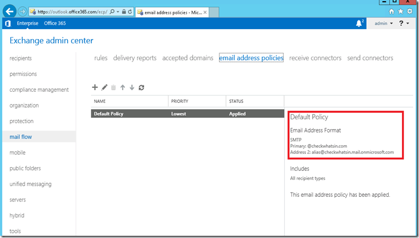419x238 pixels.
Task: Open the Office 365 link in top bar
Action: [x=55, y=23]
